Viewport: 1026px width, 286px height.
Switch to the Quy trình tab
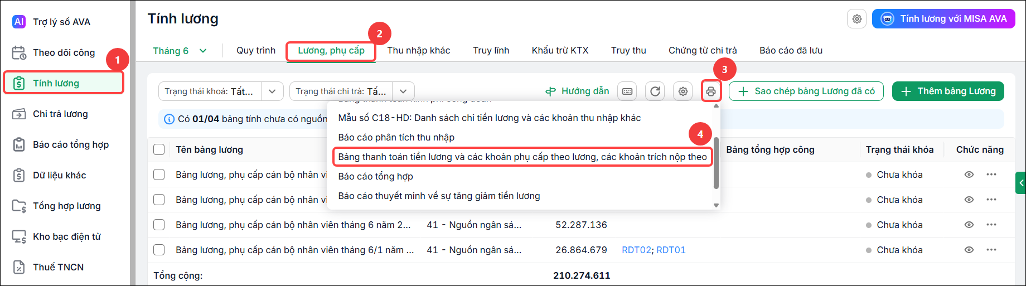coord(256,50)
